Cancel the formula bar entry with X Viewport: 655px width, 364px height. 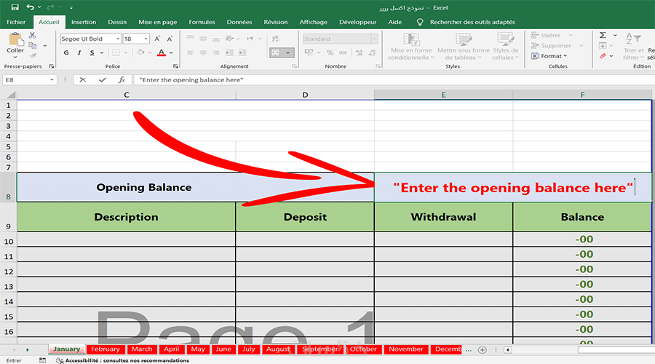(x=83, y=80)
